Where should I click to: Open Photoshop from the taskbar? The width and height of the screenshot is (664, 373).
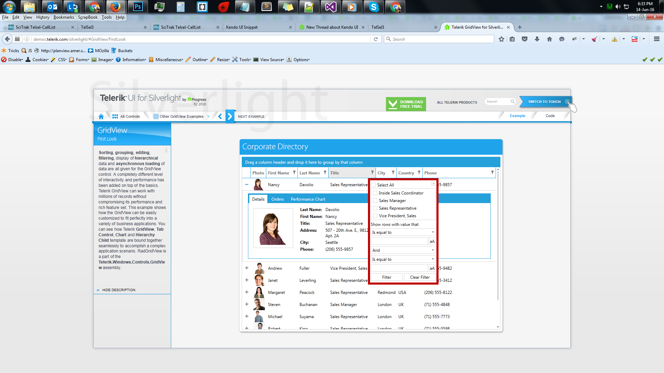point(138,7)
